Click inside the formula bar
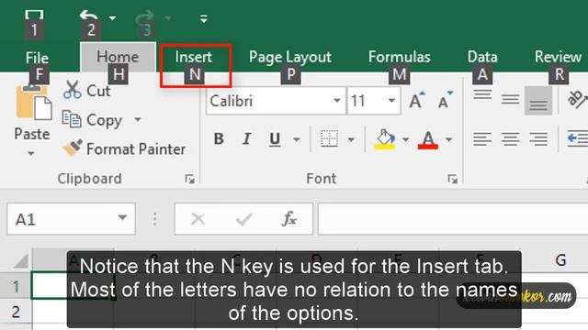Screen dimensions: 588x330 (x=453, y=219)
